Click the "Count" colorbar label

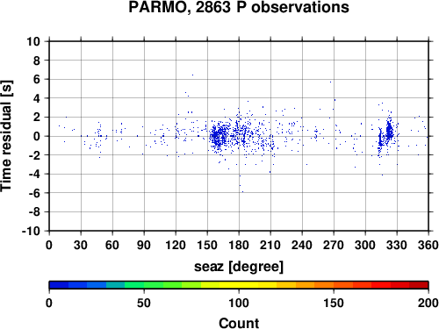pos(239,323)
